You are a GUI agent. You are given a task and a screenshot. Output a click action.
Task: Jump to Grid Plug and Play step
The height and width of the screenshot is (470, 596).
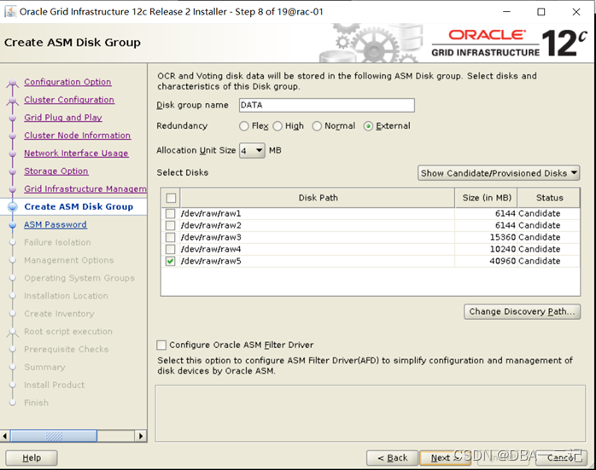pyautogui.click(x=63, y=118)
